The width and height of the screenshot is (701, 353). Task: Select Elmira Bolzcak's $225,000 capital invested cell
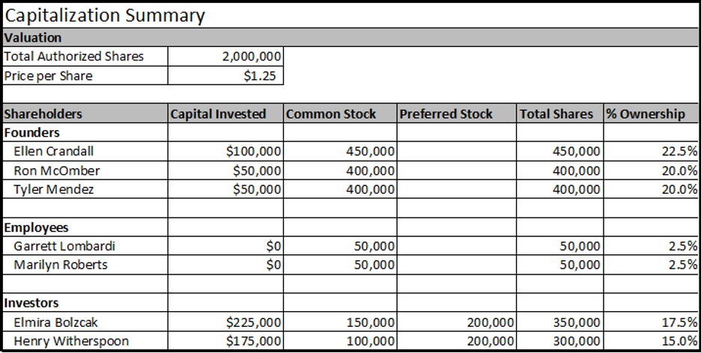pyautogui.click(x=226, y=322)
